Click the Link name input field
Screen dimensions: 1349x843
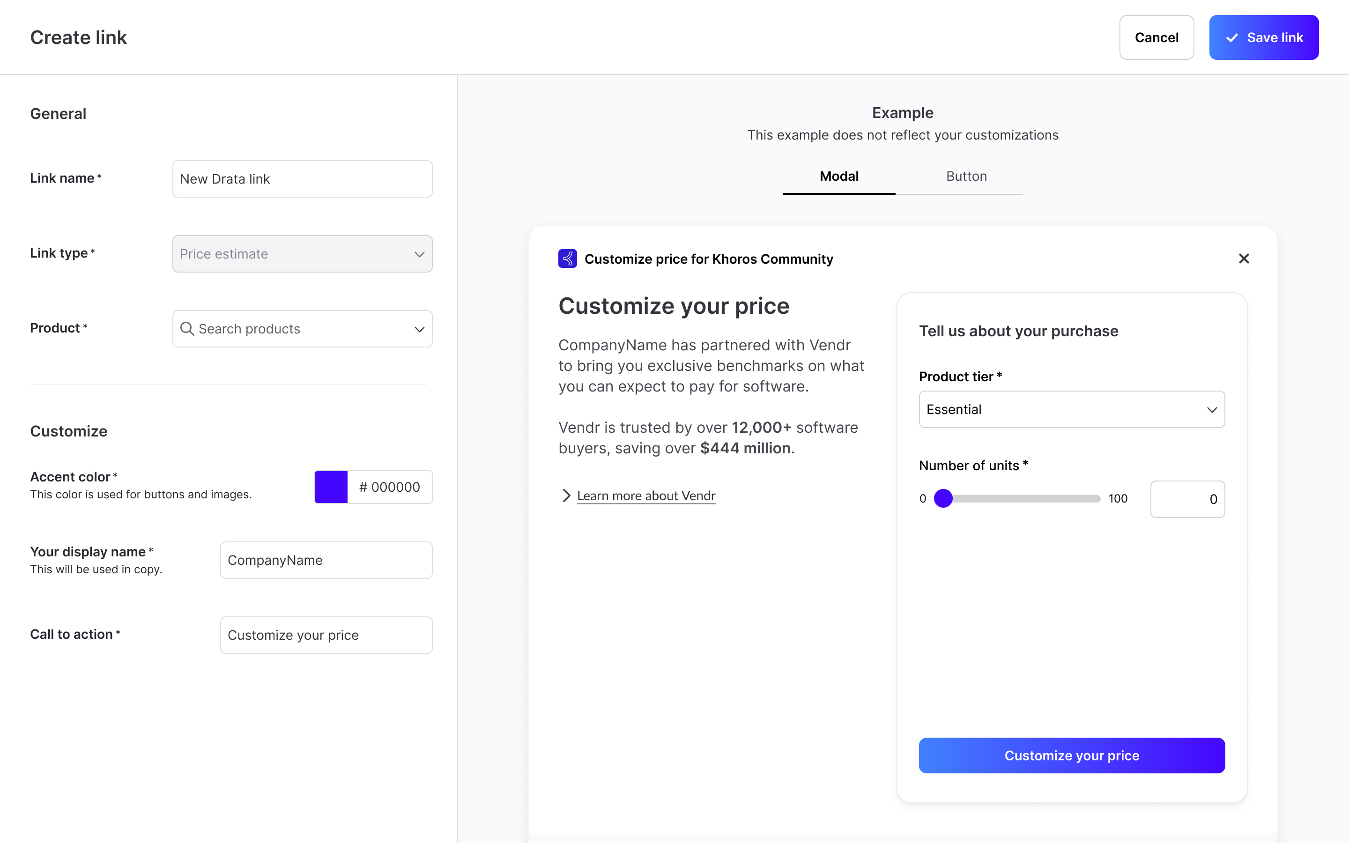click(x=302, y=179)
